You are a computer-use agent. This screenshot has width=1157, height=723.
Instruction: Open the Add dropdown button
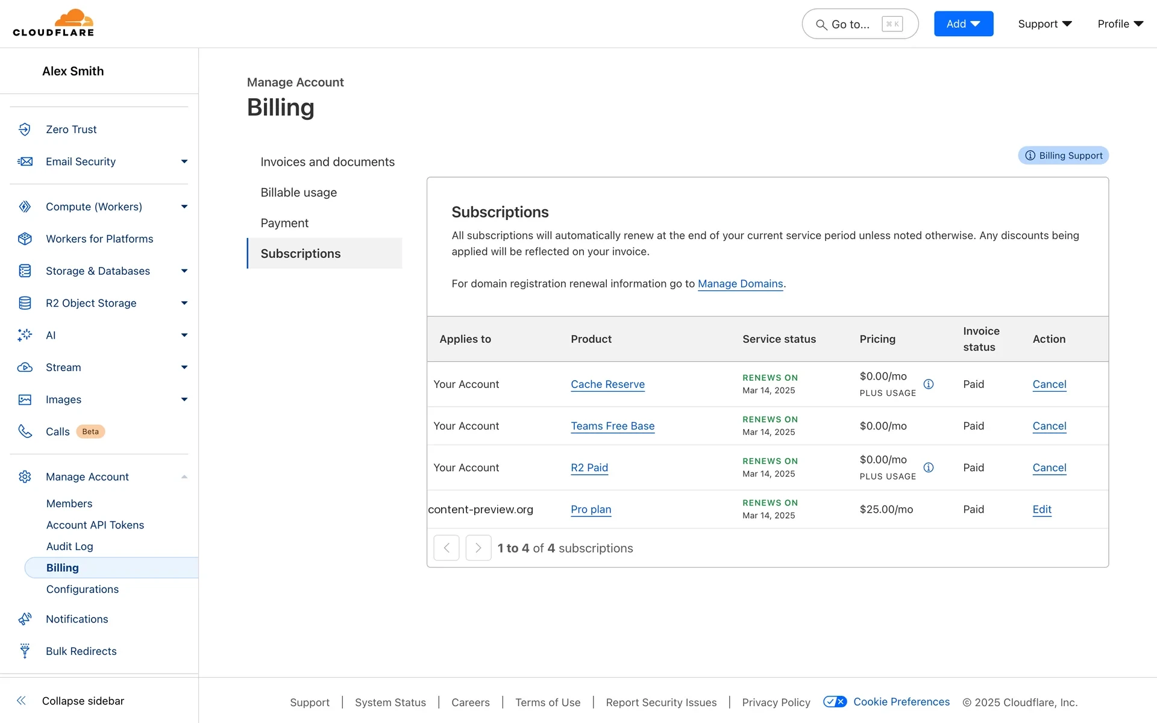964,23
